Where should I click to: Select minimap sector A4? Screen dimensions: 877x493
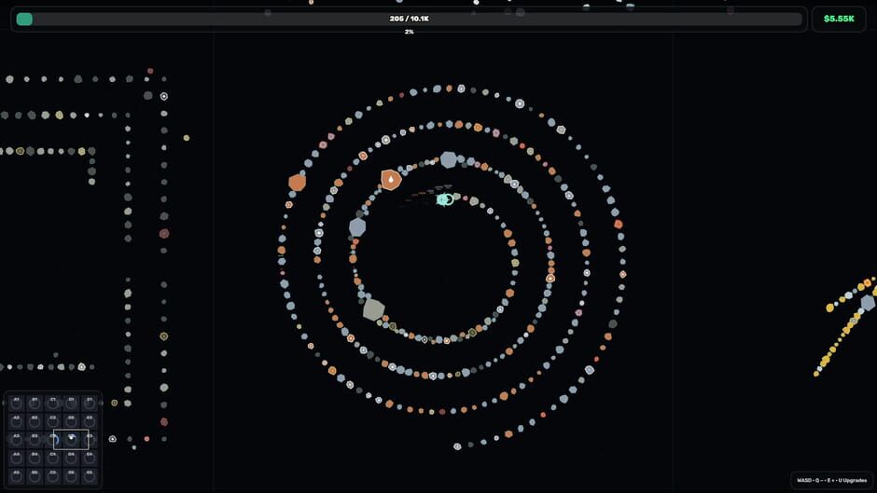(x=16, y=458)
